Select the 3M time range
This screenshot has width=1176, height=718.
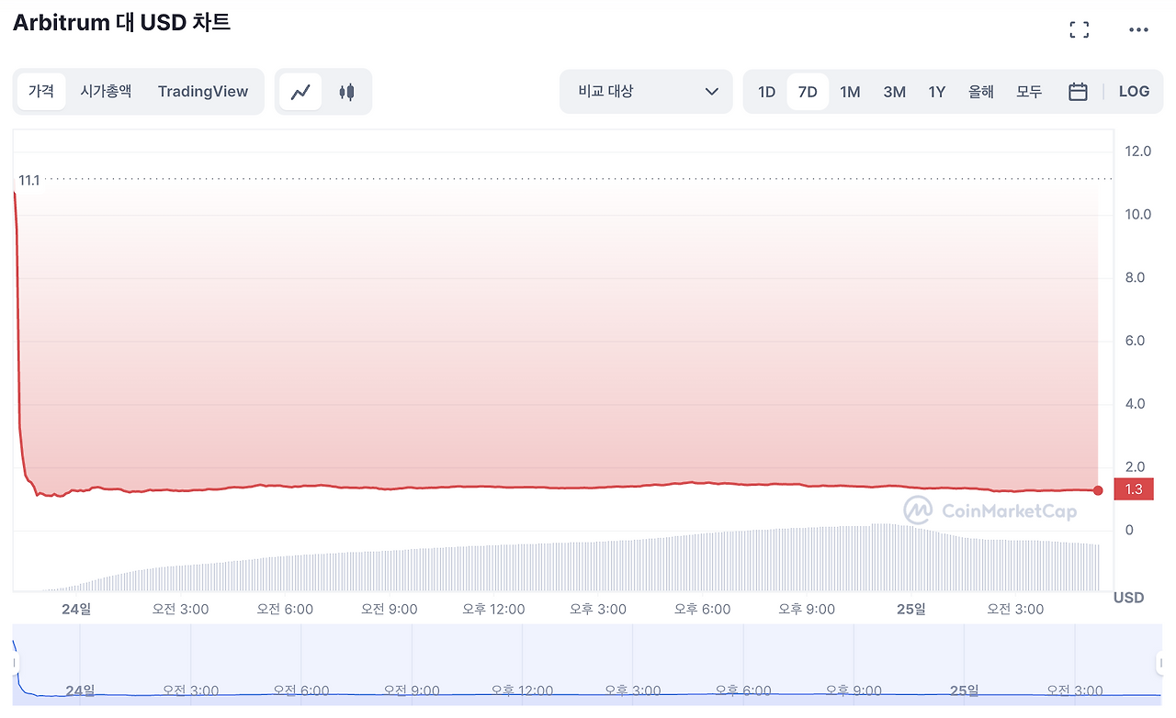pyautogui.click(x=894, y=92)
